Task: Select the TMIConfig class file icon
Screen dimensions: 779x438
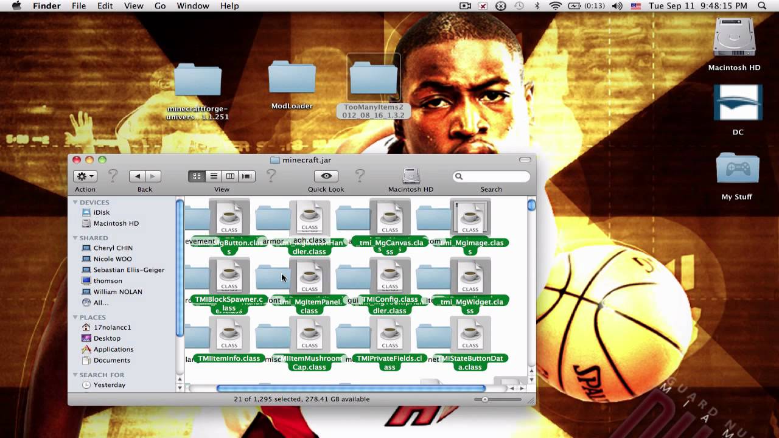Action: (389, 276)
